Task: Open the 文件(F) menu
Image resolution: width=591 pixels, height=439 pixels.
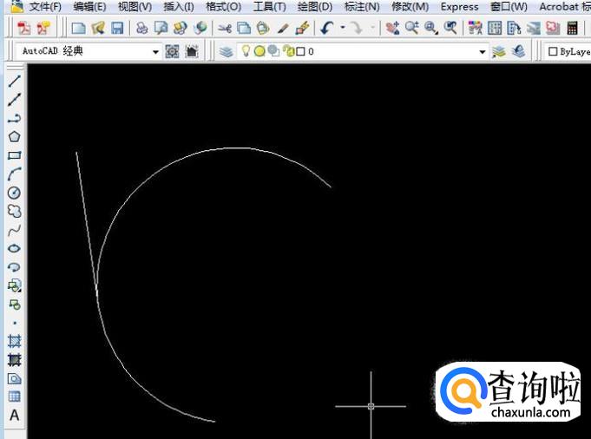Action: point(45,7)
